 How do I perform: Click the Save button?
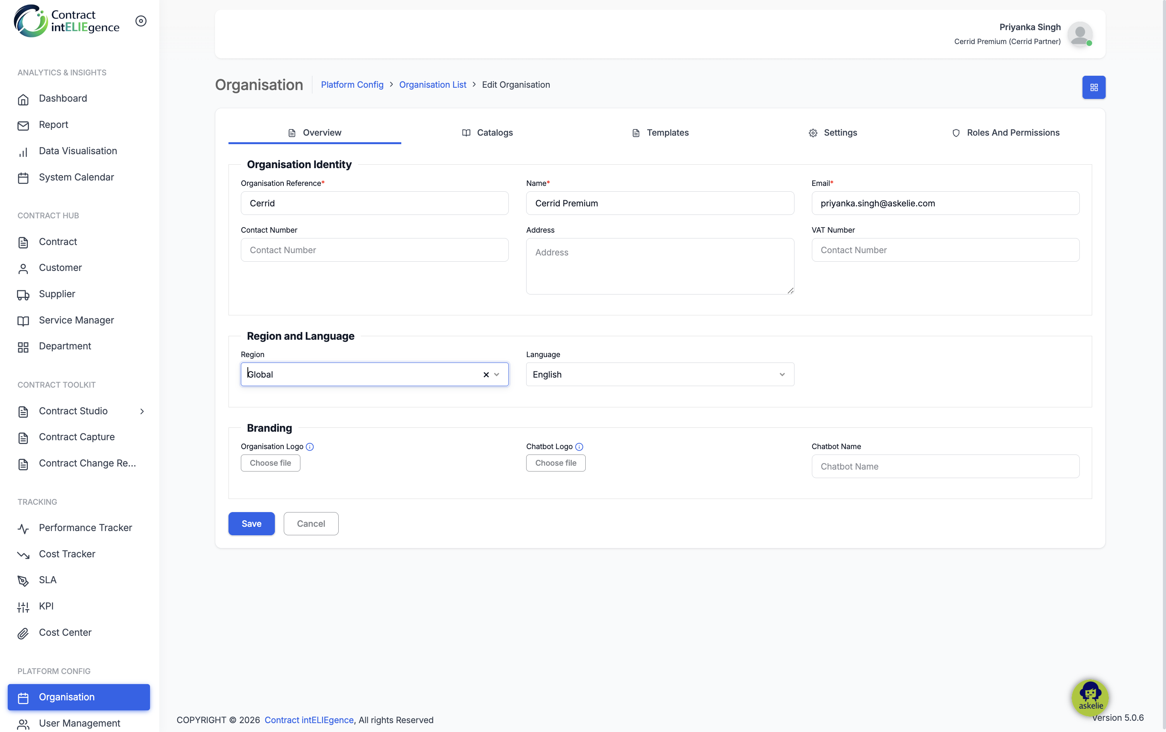coord(251,523)
